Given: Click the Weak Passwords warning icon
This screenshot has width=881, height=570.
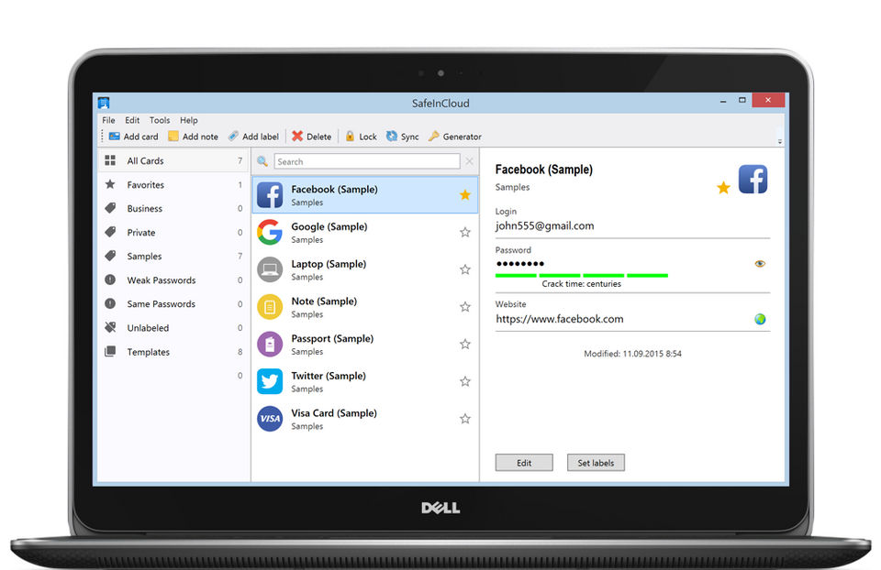Looking at the screenshot, I should coord(110,280).
